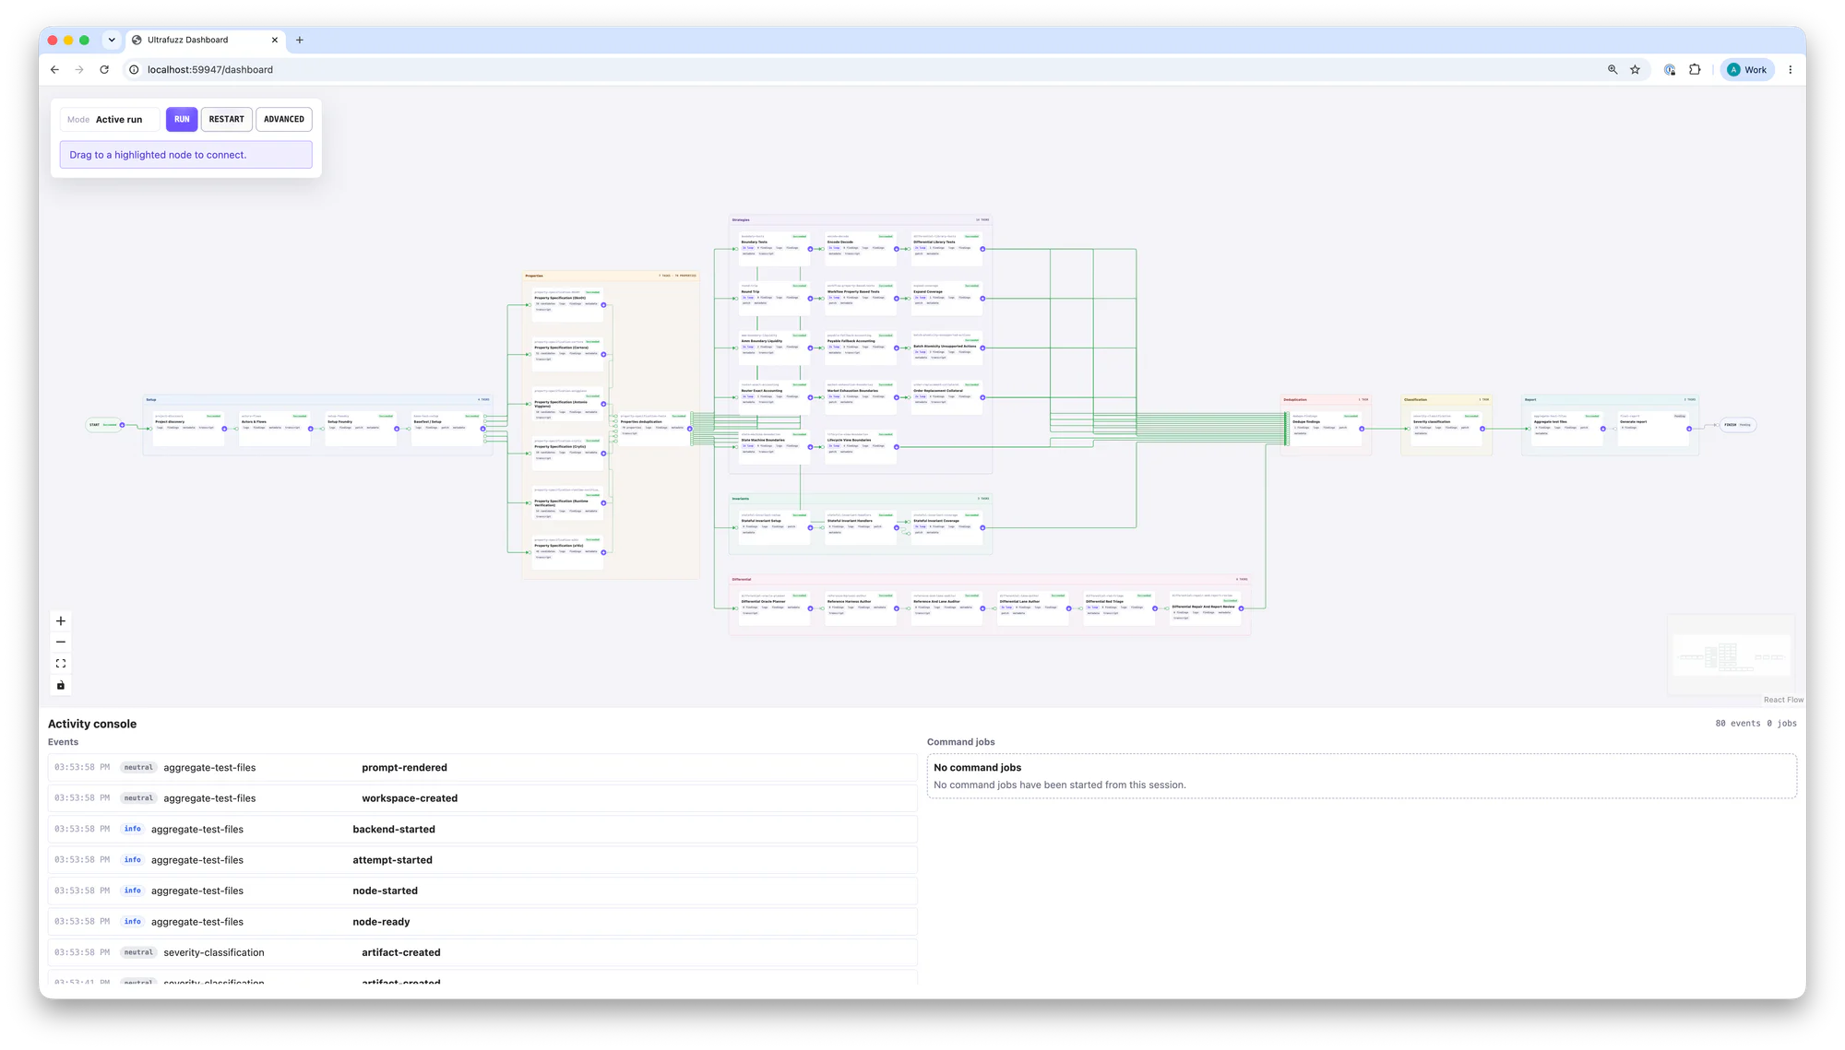Click plus handle on Amm Boundary Liquidity node
Screen dimensions: 1845x1050
tap(810, 348)
